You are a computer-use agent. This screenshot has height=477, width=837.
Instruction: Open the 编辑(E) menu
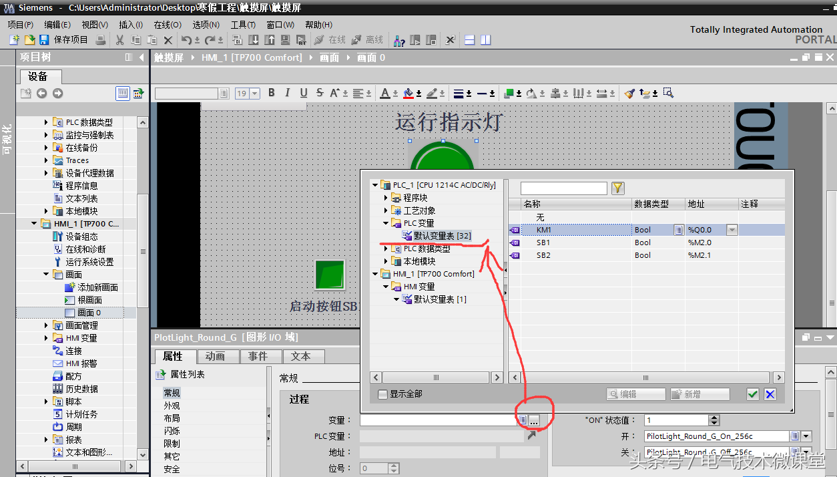[57, 25]
